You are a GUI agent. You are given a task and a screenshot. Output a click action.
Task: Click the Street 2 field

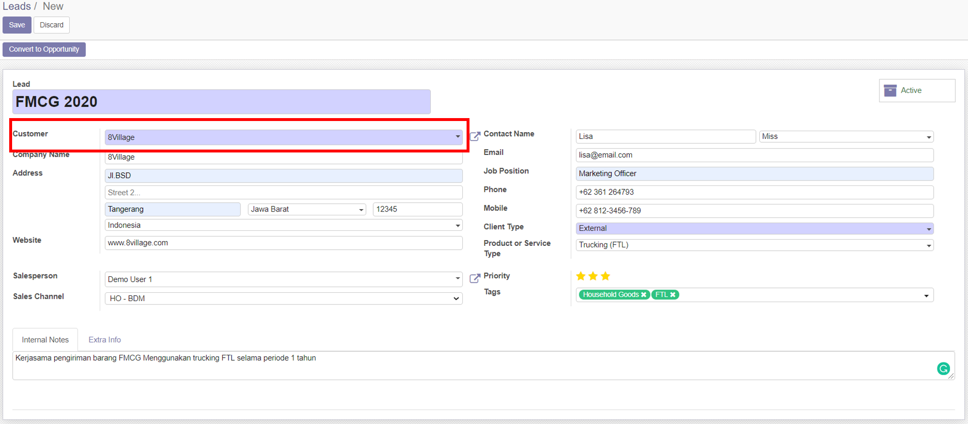click(284, 193)
